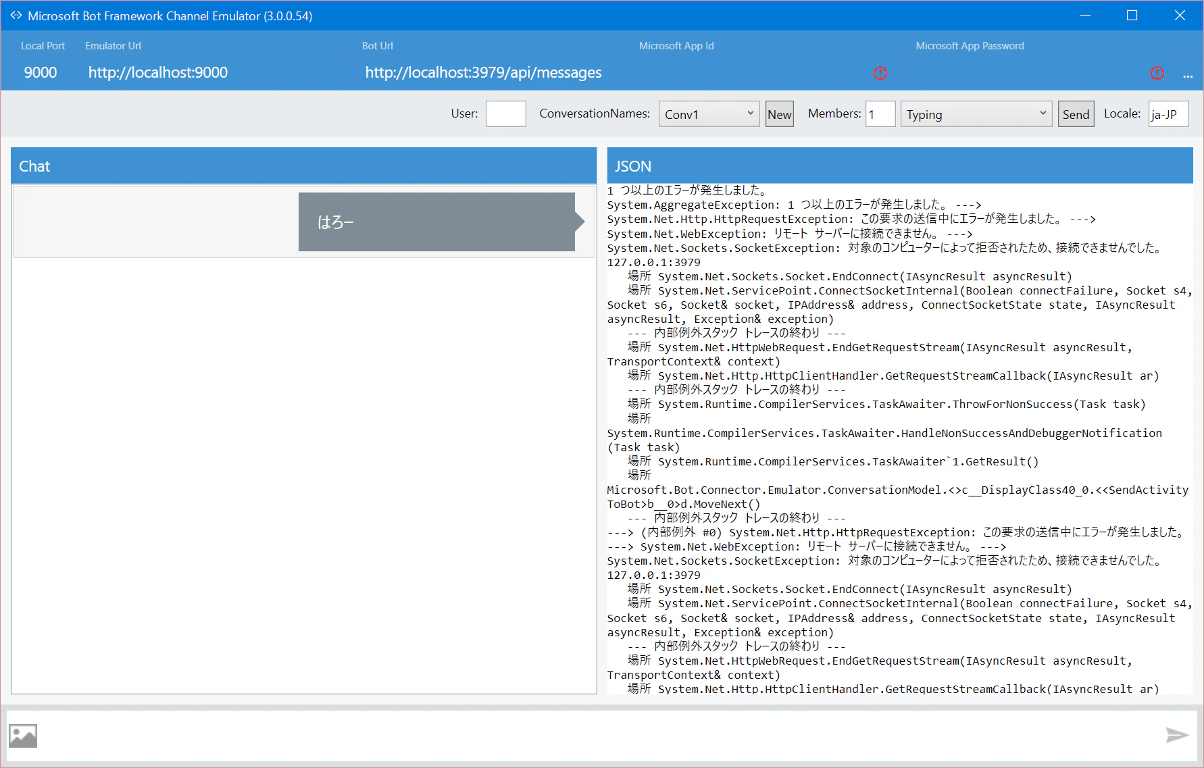Screen dimensions: 1204x768
Task: Click the first 127.0.0.1:3979 line in JSON
Action: click(x=653, y=262)
